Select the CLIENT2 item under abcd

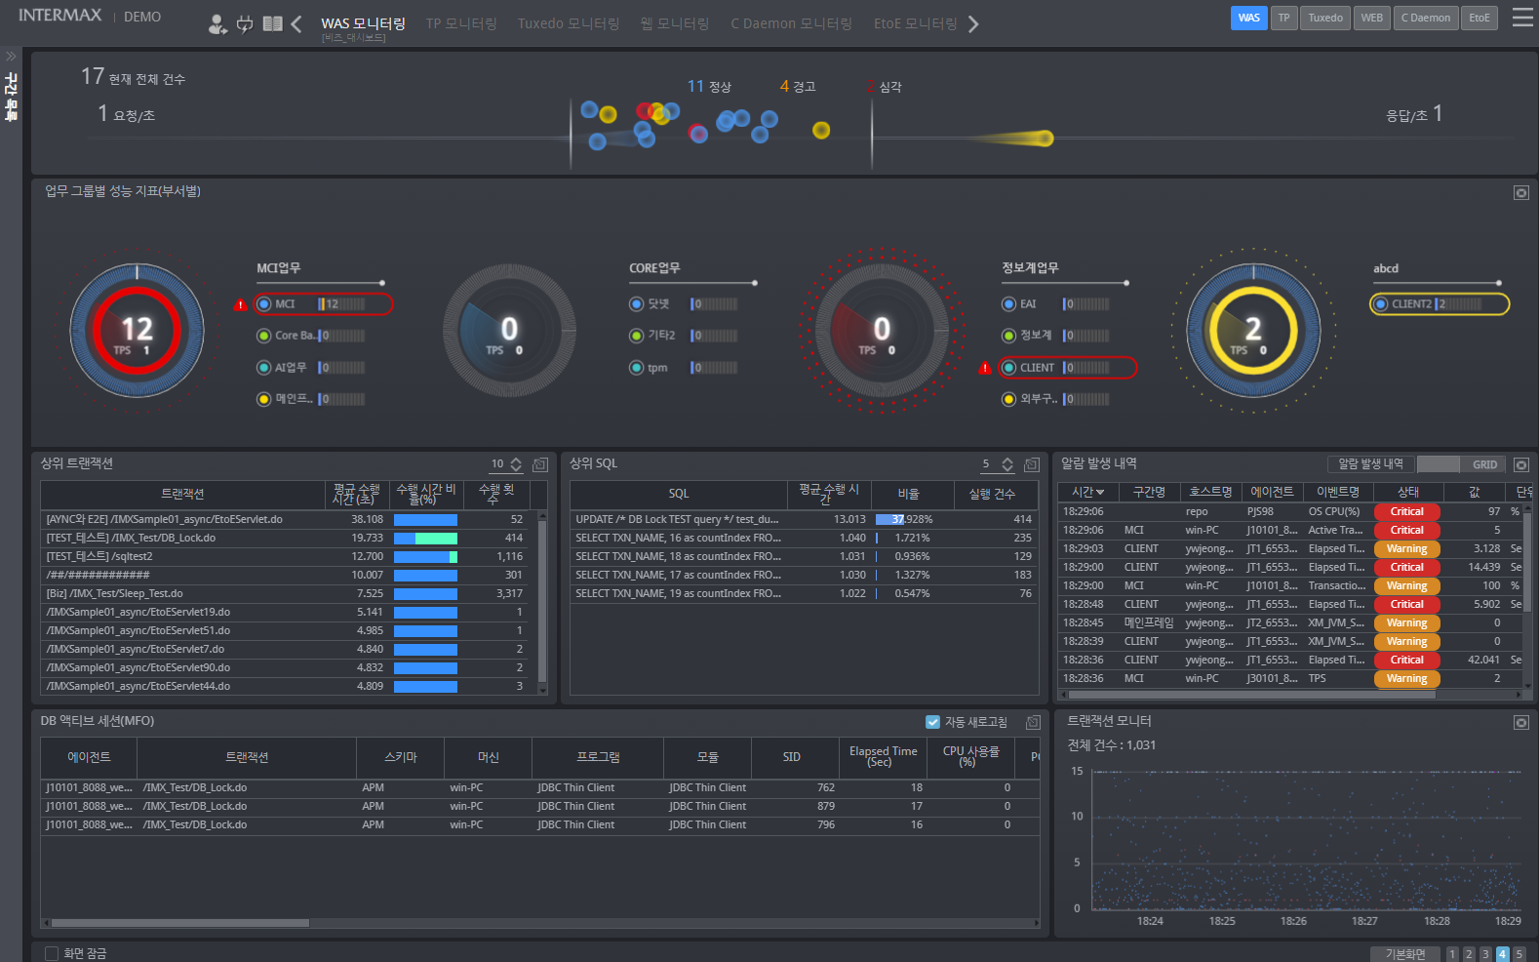pyautogui.click(x=1439, y=304)
